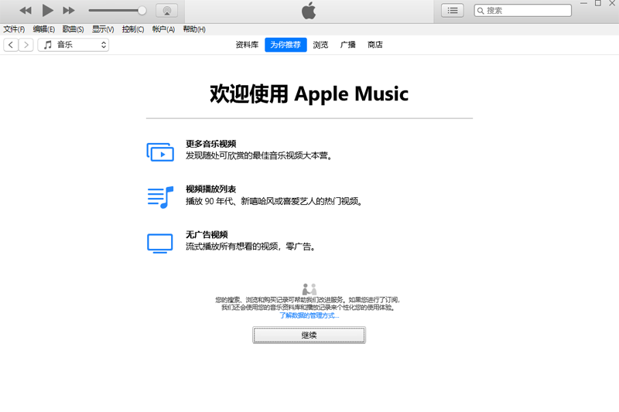Click the navigate back arrow
Viewport: 619px width, 412px height.
pos(11,45)
